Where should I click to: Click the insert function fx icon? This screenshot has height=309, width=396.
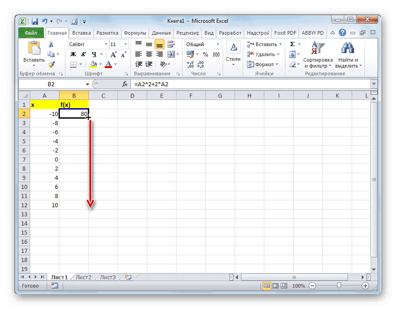[124, 84]
